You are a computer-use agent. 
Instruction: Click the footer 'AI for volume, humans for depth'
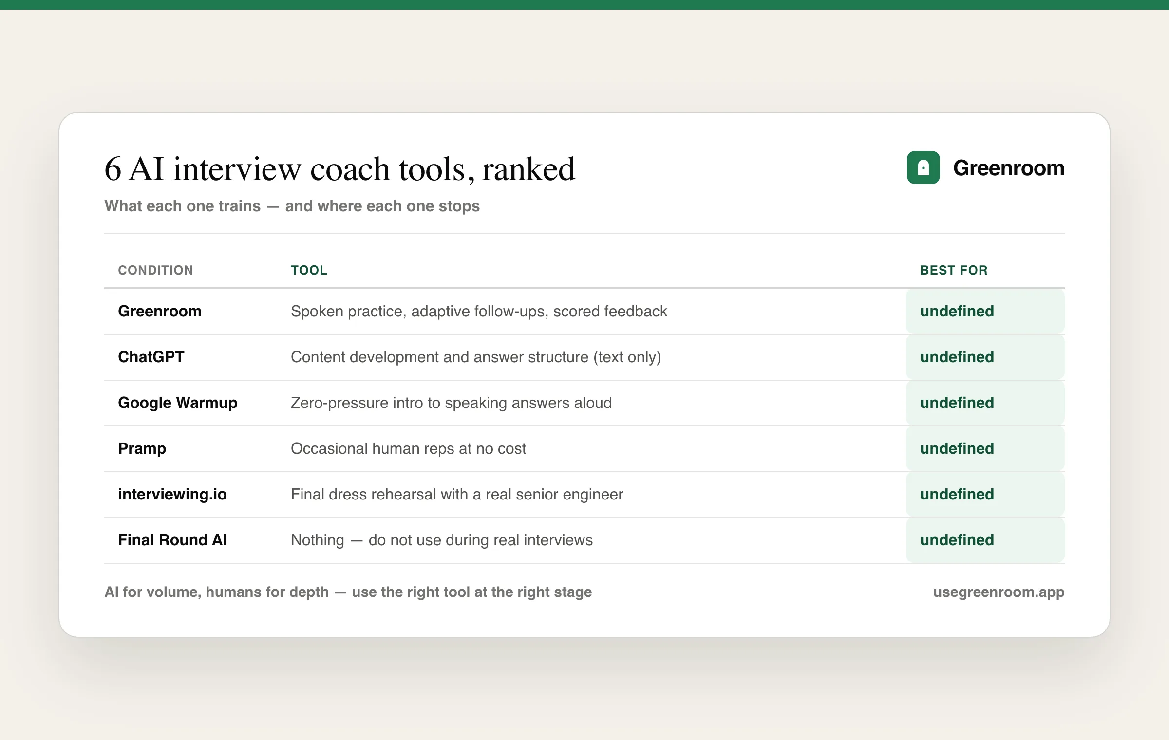tap(217, 592)
